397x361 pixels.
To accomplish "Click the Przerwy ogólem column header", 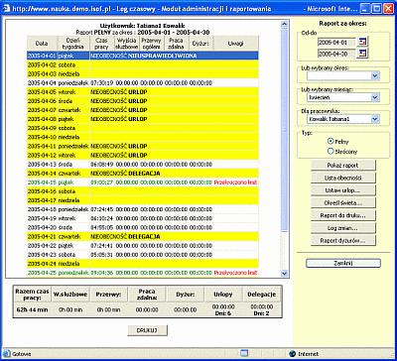I will (x=152, y=44).
